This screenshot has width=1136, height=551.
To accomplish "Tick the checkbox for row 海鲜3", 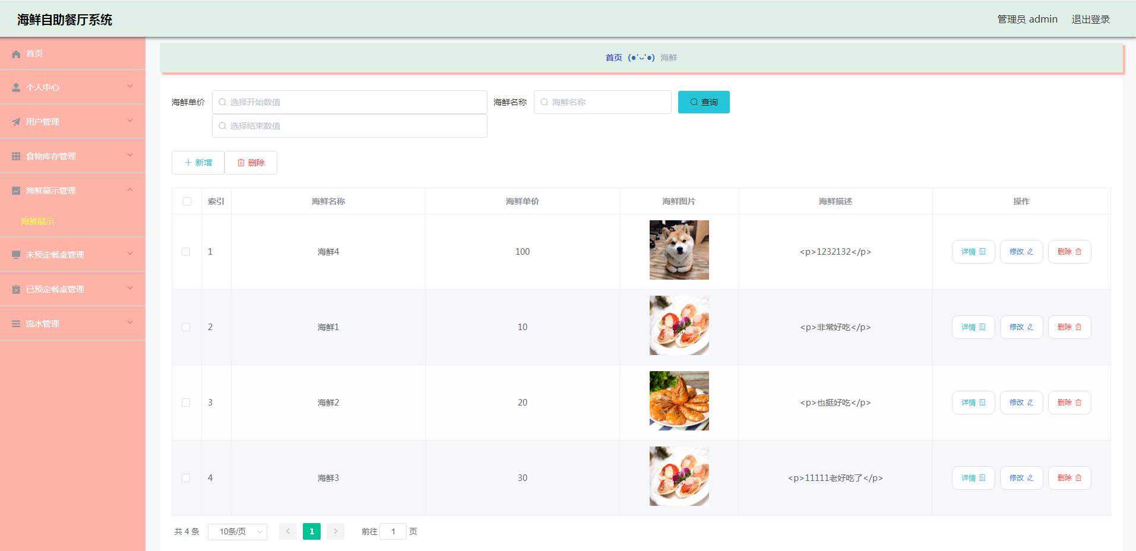I will pyautogui.click(x=186, y=478).
